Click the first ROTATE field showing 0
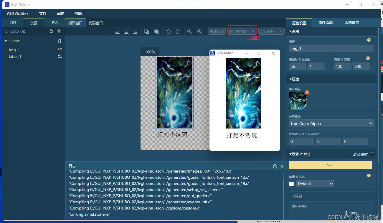This screenshot has width=383, height=223. [302, 141]
